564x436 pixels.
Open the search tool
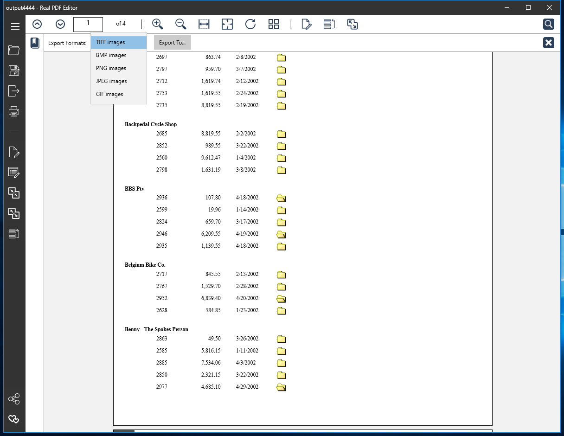549,24
